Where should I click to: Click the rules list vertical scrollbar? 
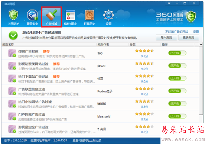click(x=201, y=80)
